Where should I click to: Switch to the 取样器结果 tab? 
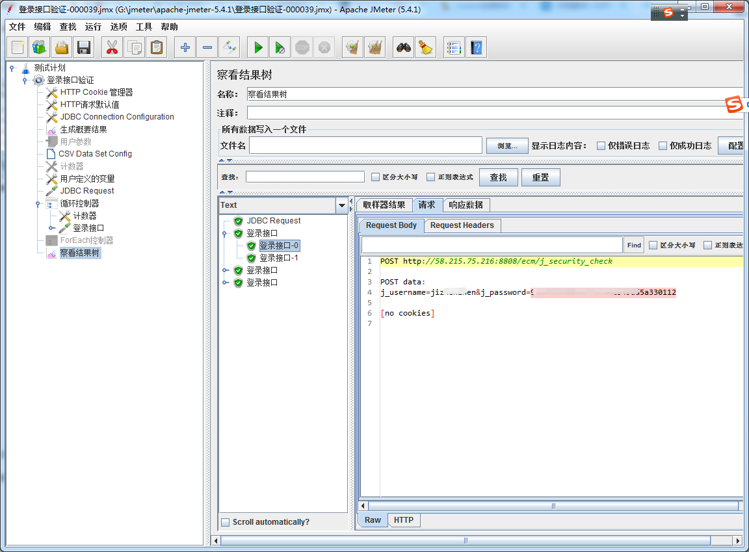click(x=384, y=205)
